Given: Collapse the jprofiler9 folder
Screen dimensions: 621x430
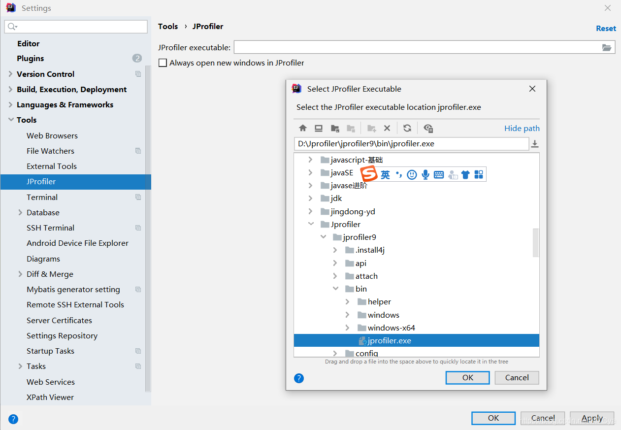Looking at the screenshot, I should point(323,237).
